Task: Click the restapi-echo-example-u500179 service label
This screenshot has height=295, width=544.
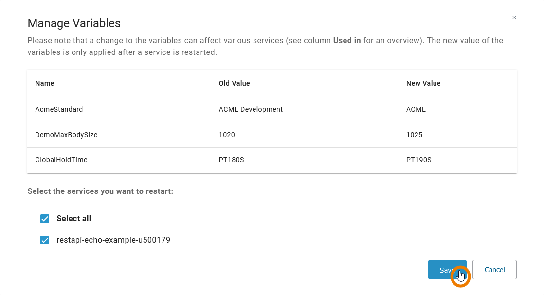Action: tap(113, 240)
